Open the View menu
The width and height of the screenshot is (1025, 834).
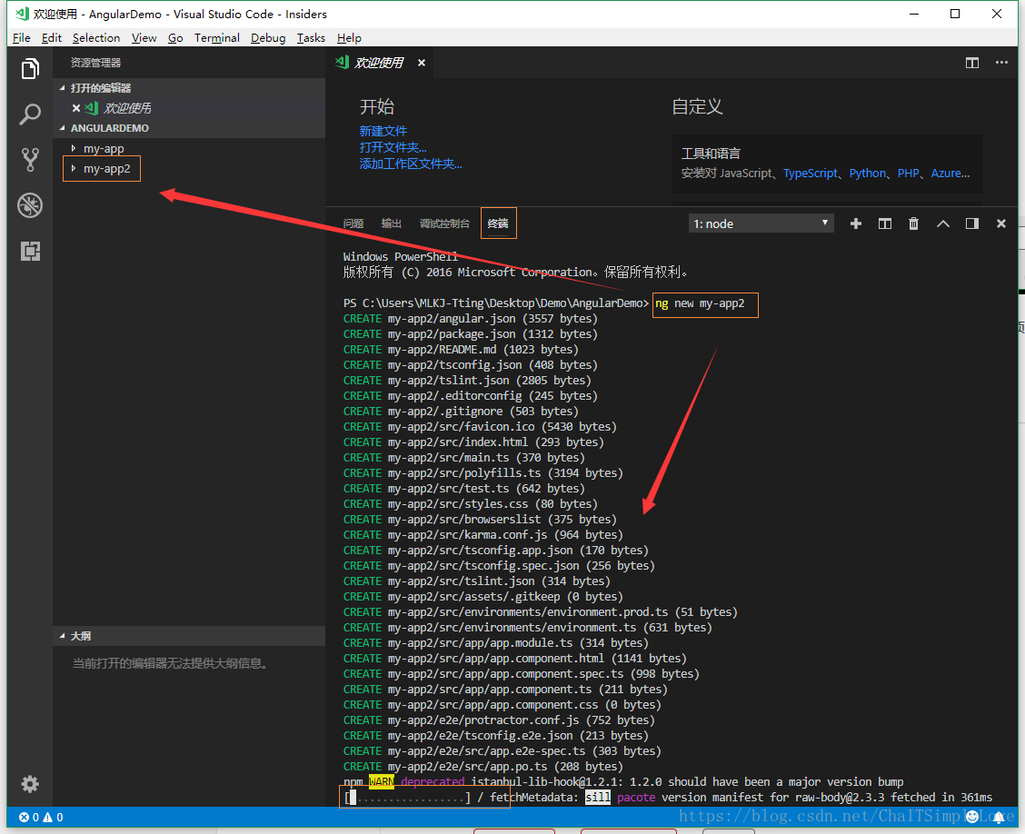coord(144,38)
